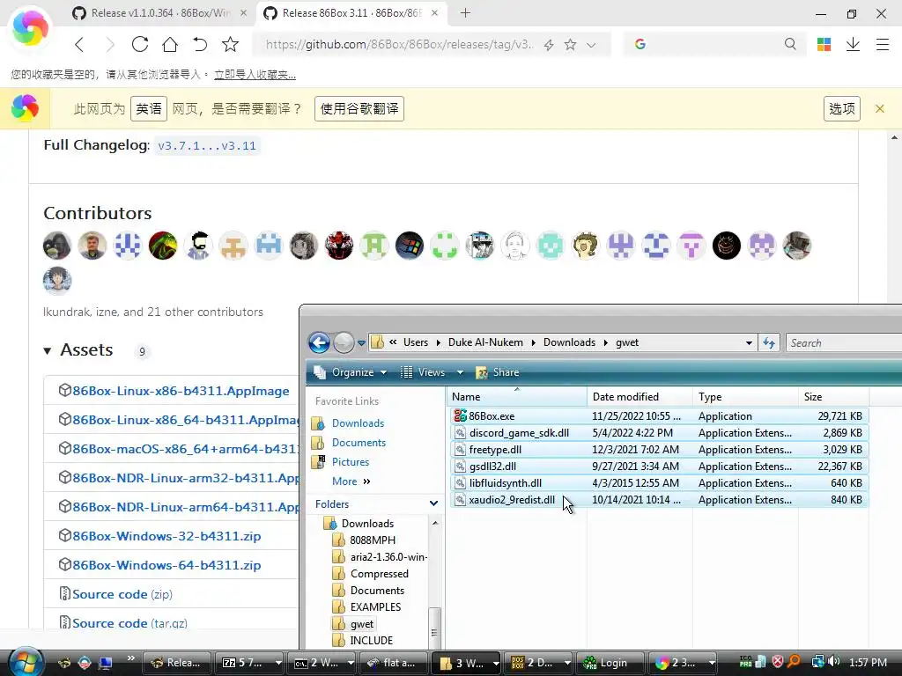Collapse the Assets section triangle

tap(48, 350)
